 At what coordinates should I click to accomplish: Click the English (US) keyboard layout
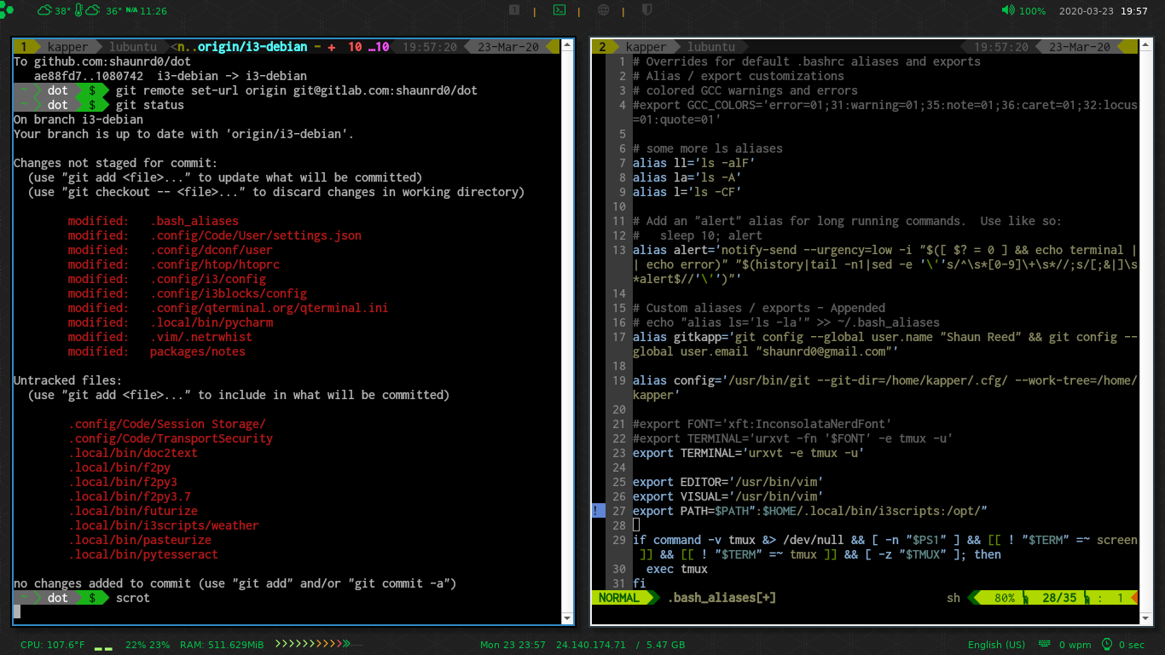(x=997, y=645)
